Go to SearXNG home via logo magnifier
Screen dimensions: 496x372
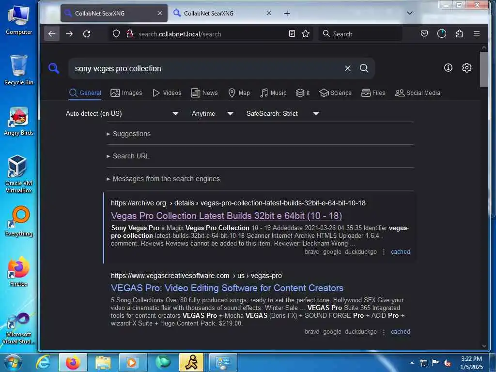click(54, 68)
